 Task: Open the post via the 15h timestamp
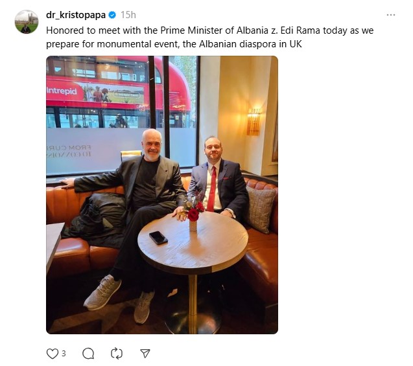coord(128,15)
